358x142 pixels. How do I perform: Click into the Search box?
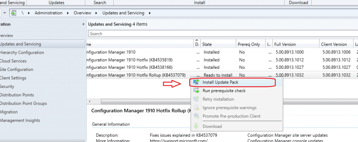point(223,34)
